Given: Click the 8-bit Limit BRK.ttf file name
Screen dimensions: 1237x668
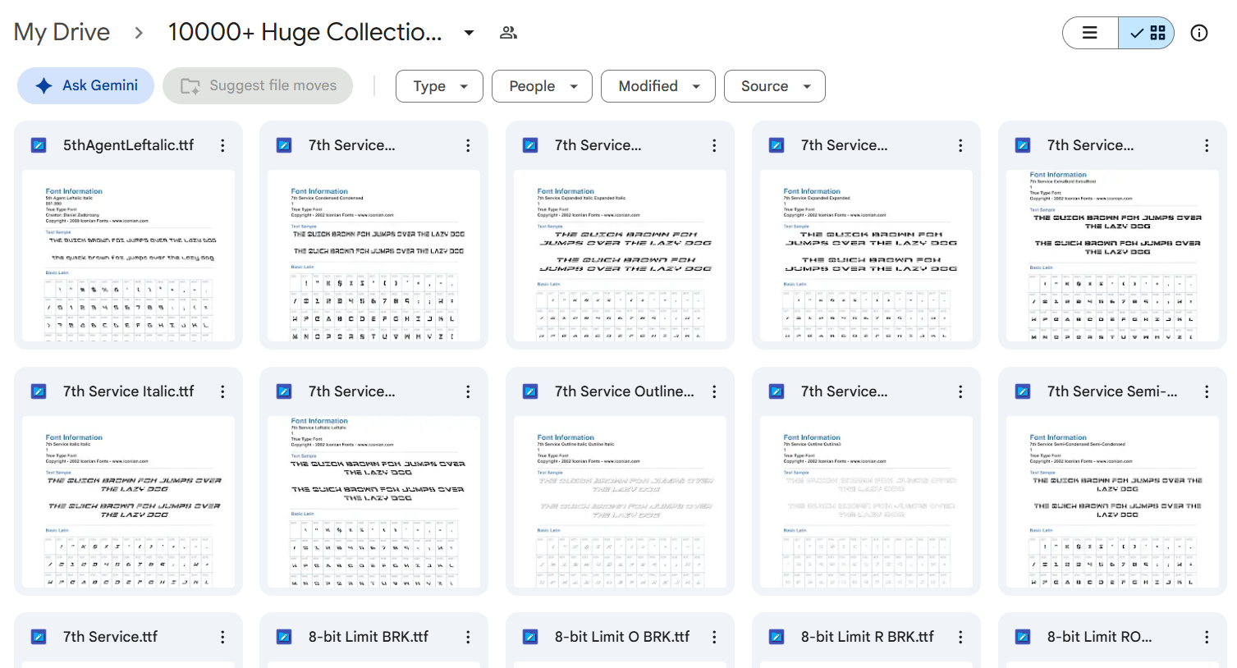Looking at the screenshot, I should [x=369, y=637].
